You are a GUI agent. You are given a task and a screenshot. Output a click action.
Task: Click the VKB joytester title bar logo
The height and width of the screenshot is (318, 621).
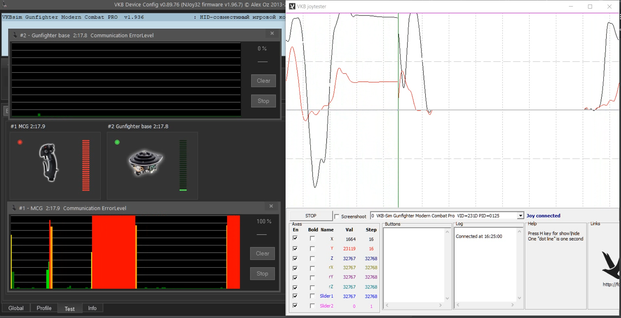click(x=292, y=6)
